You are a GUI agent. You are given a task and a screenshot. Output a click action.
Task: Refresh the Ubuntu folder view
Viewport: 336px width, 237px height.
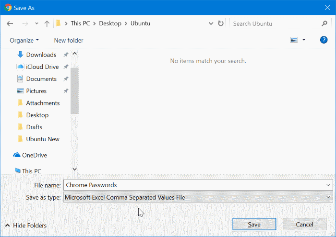[x=221, y=23]
